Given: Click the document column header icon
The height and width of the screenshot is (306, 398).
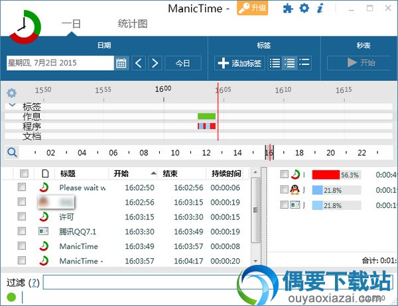Looking at the screenshot, I should point(45,174).
